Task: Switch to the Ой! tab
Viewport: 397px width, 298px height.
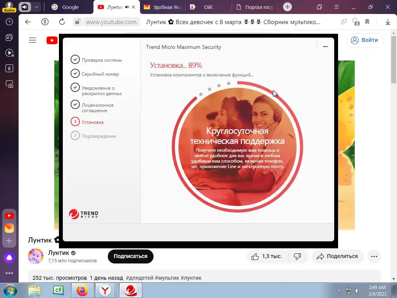Action: click(x=208, y=7)
